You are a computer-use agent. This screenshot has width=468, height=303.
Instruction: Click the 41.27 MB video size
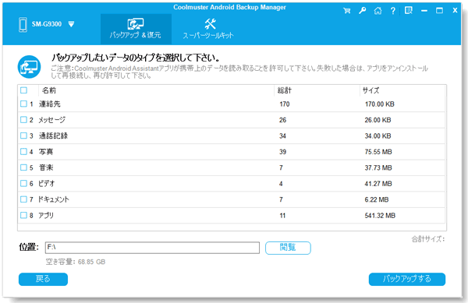click(x=378, y=184)
